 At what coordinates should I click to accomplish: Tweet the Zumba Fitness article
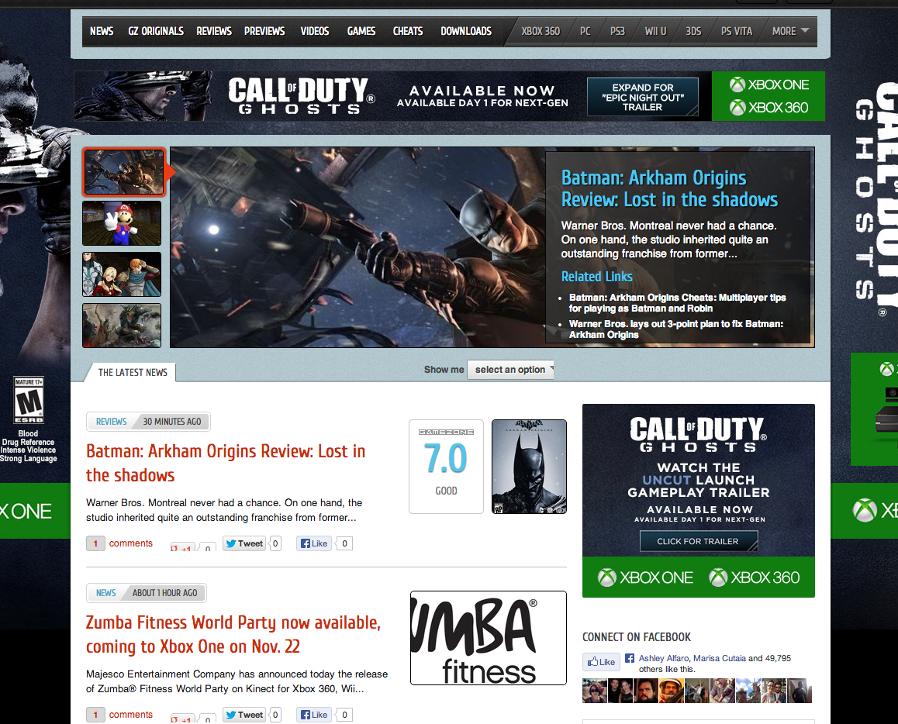(x=244, y=714)
